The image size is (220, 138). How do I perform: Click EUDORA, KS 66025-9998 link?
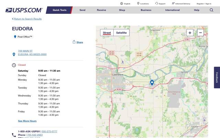32,55
